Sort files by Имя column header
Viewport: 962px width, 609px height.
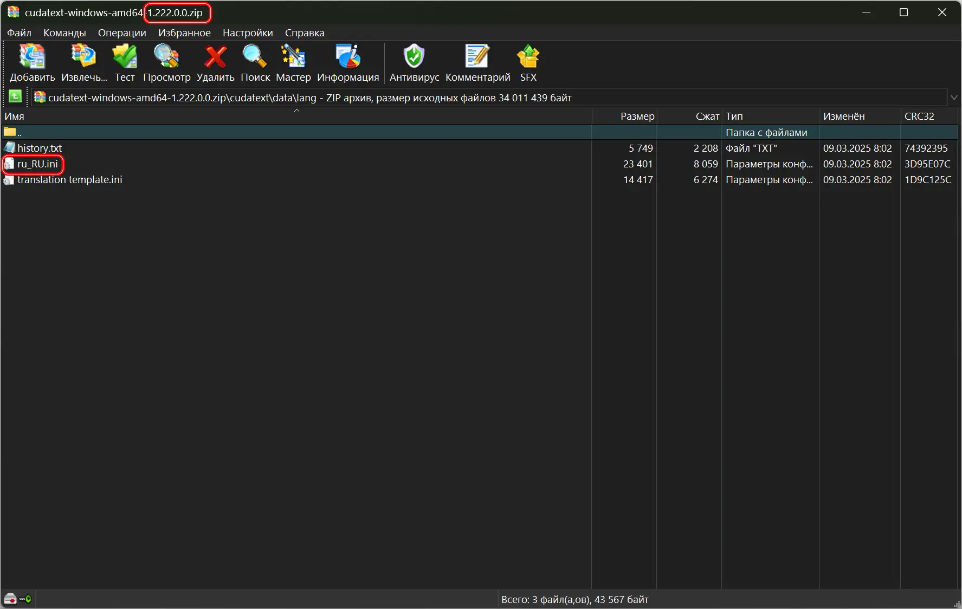(296, 116)
